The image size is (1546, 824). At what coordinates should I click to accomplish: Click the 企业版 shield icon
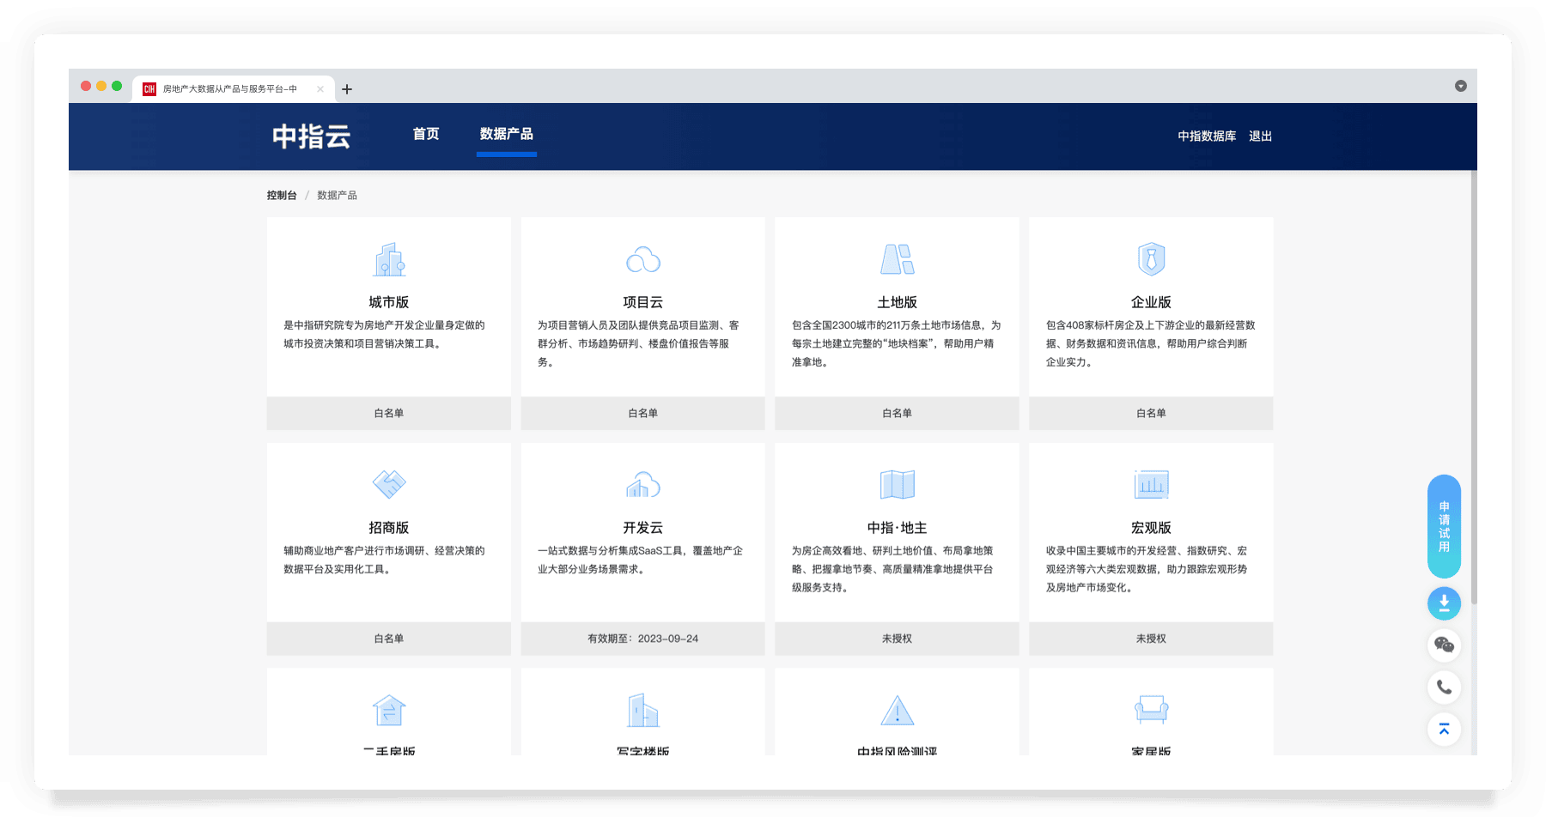[1151, 259]
